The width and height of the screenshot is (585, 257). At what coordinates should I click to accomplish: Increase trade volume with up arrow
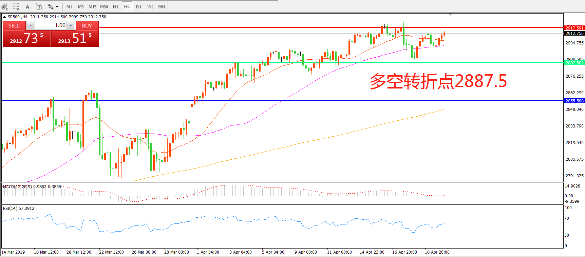(x=71, y=25)
